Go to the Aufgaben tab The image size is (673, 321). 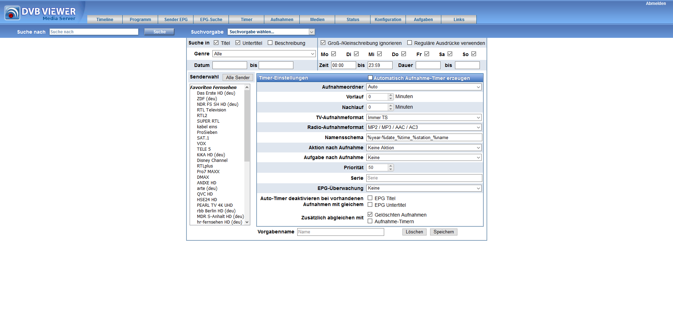point(423,20)
